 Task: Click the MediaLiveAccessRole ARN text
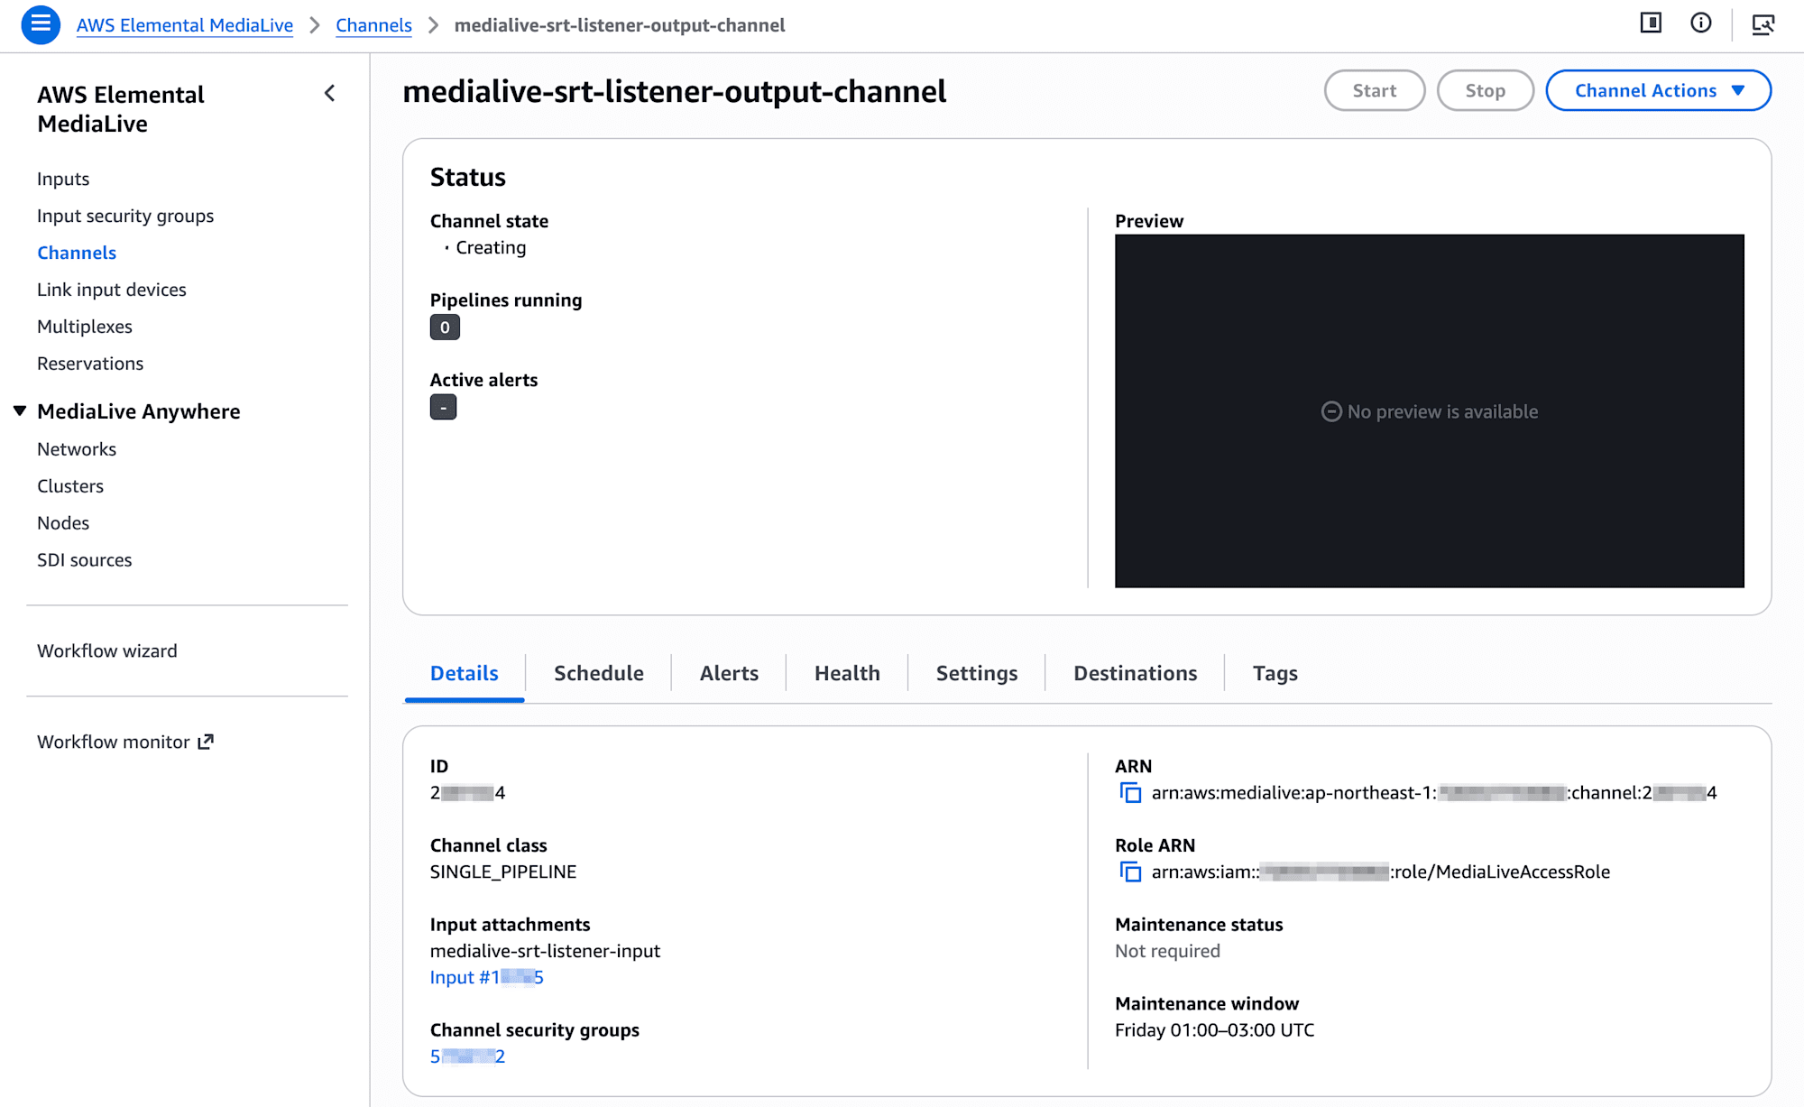pos(1381,872)
